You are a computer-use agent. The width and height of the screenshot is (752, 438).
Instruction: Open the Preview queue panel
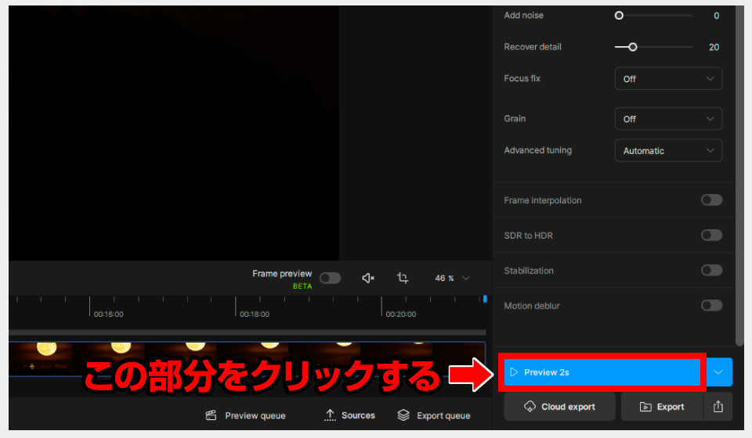246,415
